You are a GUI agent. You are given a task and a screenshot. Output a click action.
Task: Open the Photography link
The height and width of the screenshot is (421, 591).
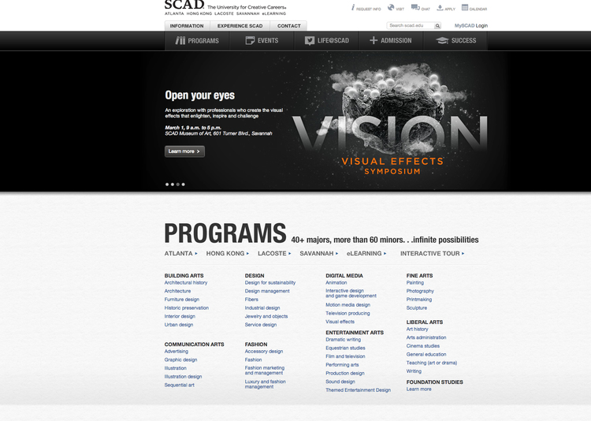point(420,291)
